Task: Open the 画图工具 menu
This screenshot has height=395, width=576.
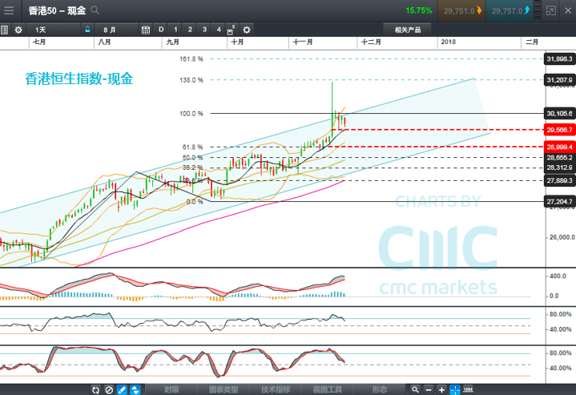Action: tap(328, 389)
